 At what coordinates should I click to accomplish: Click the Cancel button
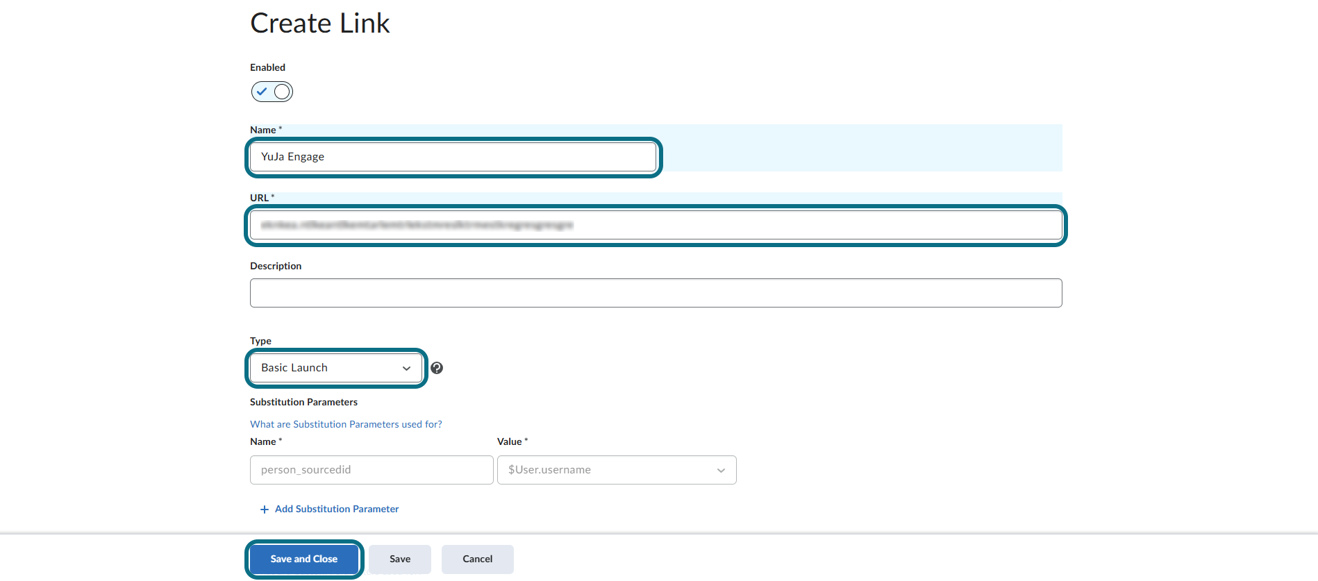[478, 559]
